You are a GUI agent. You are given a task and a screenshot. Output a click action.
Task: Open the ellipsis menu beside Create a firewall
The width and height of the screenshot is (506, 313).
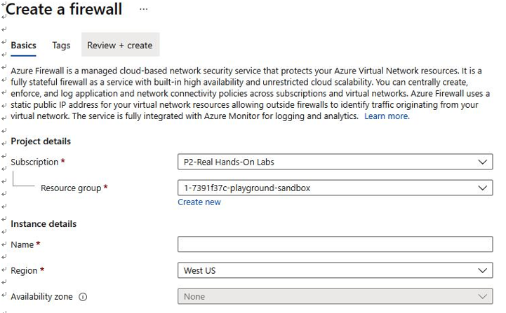click(144, 9)
